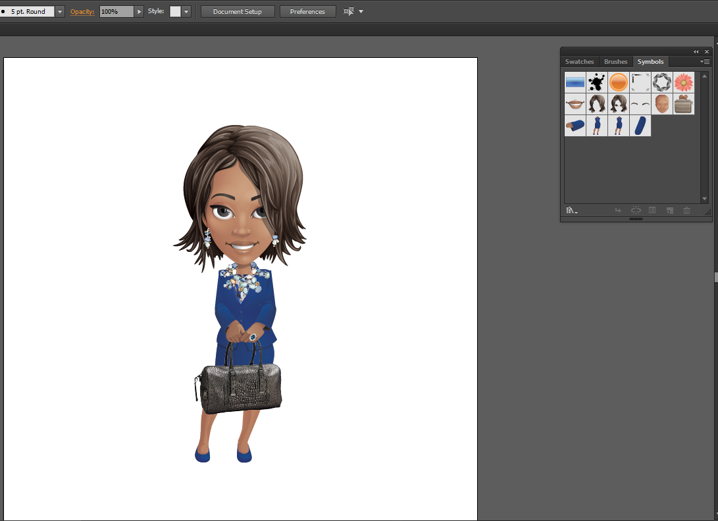Click the Break Link to Symbol icon
Screen dimensions: 718x521
coord(636,211)
